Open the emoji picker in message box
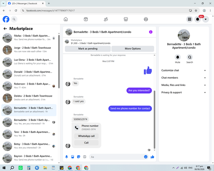This screenshot has height=171, width=214. click(146, 157)
